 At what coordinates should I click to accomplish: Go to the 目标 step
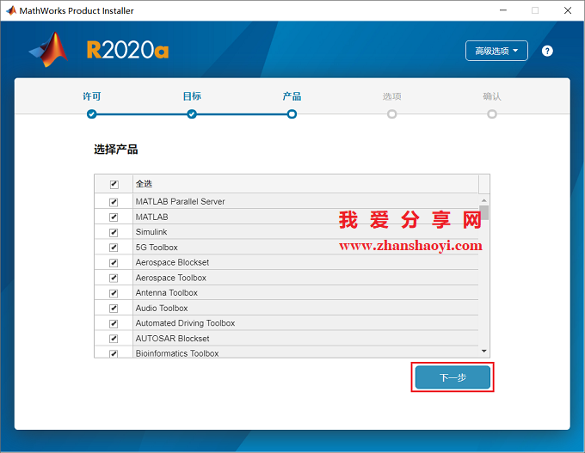click(192, 96)
